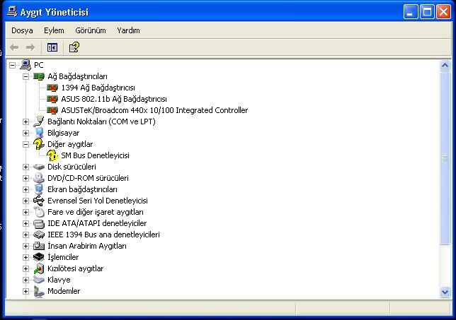This screenshot has height=320, width=456.
Task: Minimize the Aygıt Yöneticisi window
Action: (411, 12)
